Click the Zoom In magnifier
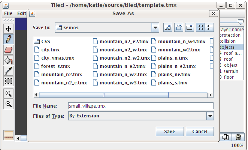 [8, 93]
